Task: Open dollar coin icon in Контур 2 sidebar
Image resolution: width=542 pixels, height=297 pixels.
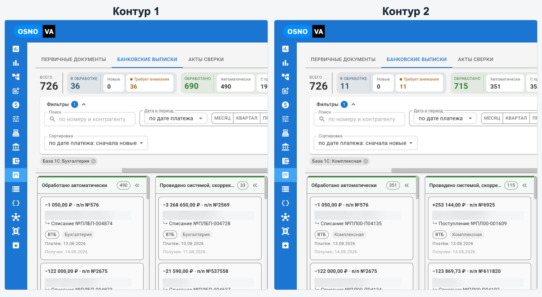Action: click(x=285, y=105)
